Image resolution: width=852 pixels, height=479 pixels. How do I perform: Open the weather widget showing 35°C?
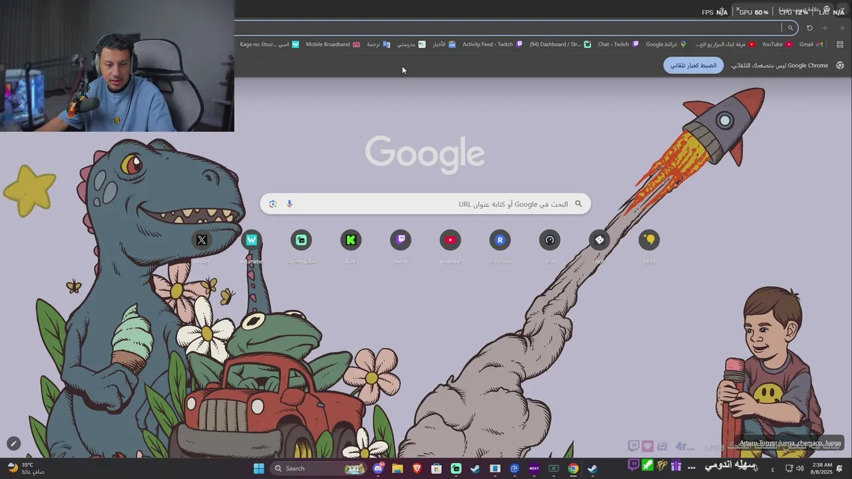[x=25, y=468]
